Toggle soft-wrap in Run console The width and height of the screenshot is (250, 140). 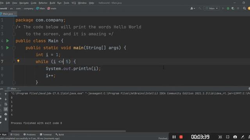pos(6,104)
